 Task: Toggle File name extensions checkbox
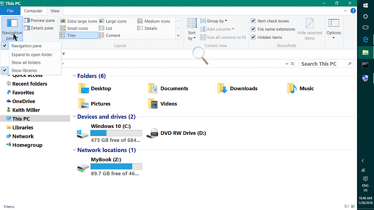[253, 29]
